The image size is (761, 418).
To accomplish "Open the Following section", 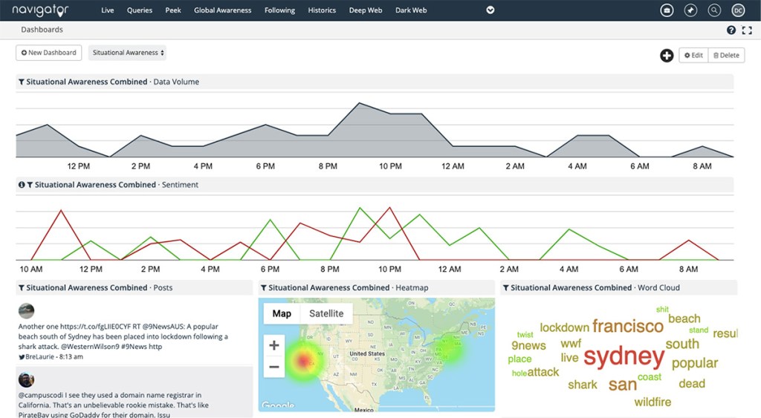I will (279, 10).
